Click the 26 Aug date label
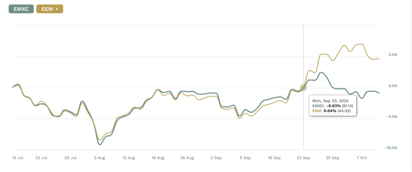 pyautogui.click(x=187, y=158)
